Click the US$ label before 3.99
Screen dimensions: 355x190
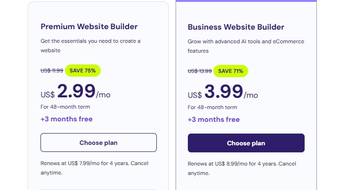(x=195, y=95)
